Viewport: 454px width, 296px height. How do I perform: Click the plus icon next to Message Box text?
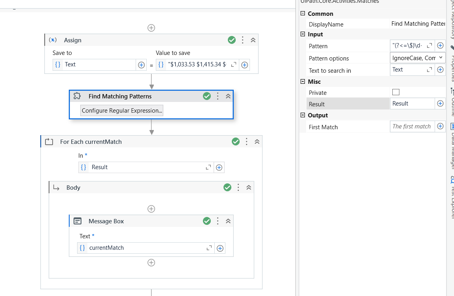[x=220, y=248]
